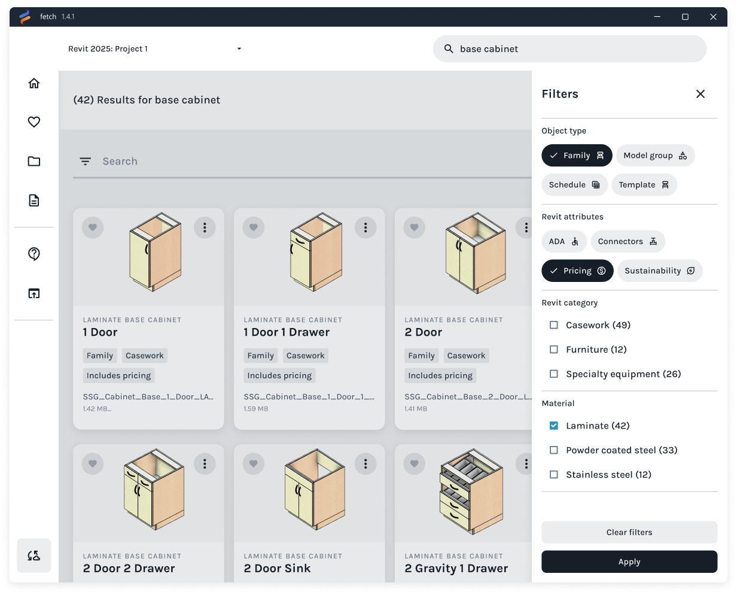
Task: Favorite the 2 Door Sink cabinet
Action: 254,463
